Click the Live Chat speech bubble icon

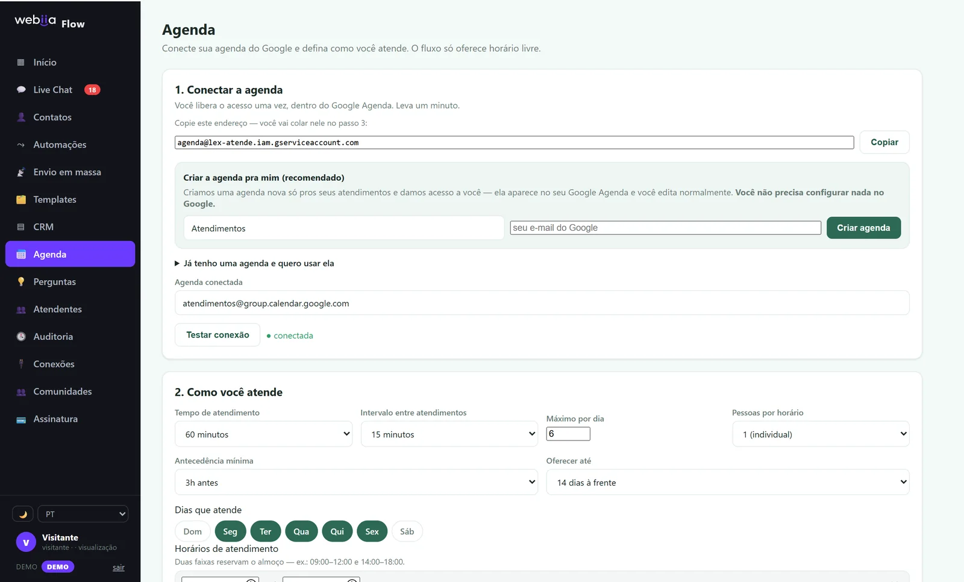pyautogui.click(x=21, y=90)
